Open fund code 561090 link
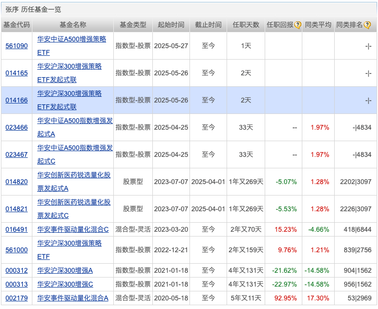378x309 pixels. tap(17, 46)
